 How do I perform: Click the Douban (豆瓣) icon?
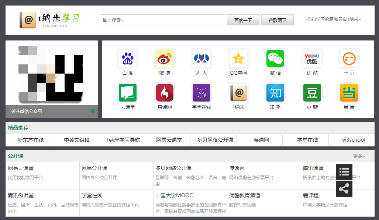point(312,93)
